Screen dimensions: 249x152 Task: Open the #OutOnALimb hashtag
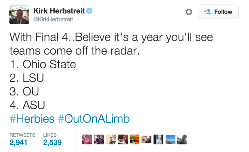pos(94,119)
